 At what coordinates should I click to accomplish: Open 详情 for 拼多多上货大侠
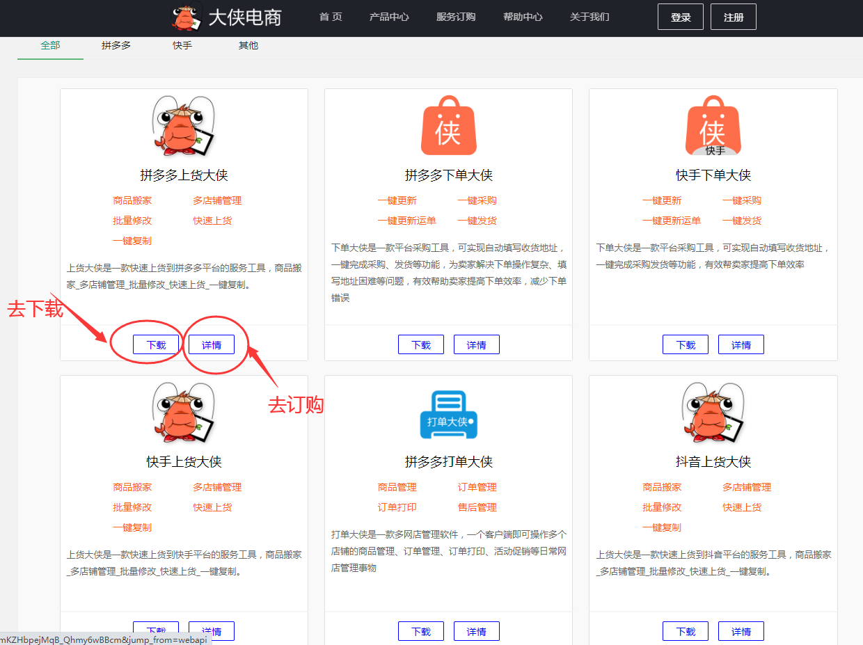point(212,344)
